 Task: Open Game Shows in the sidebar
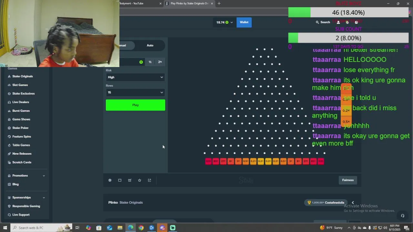click(x=21, y=119)
